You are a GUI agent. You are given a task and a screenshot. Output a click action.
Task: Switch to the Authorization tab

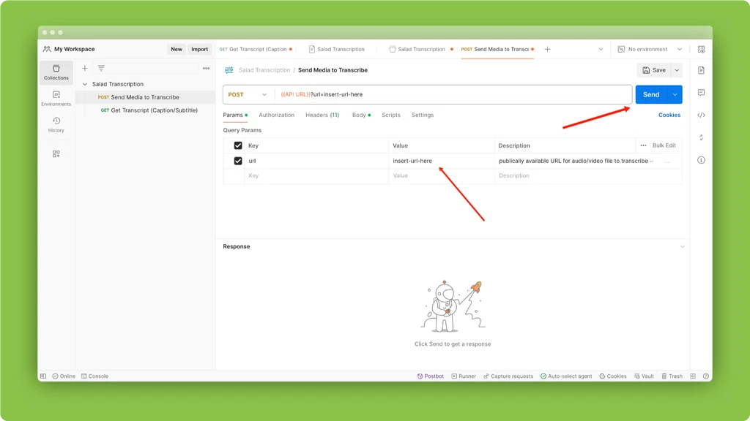[x=276, y=115]
